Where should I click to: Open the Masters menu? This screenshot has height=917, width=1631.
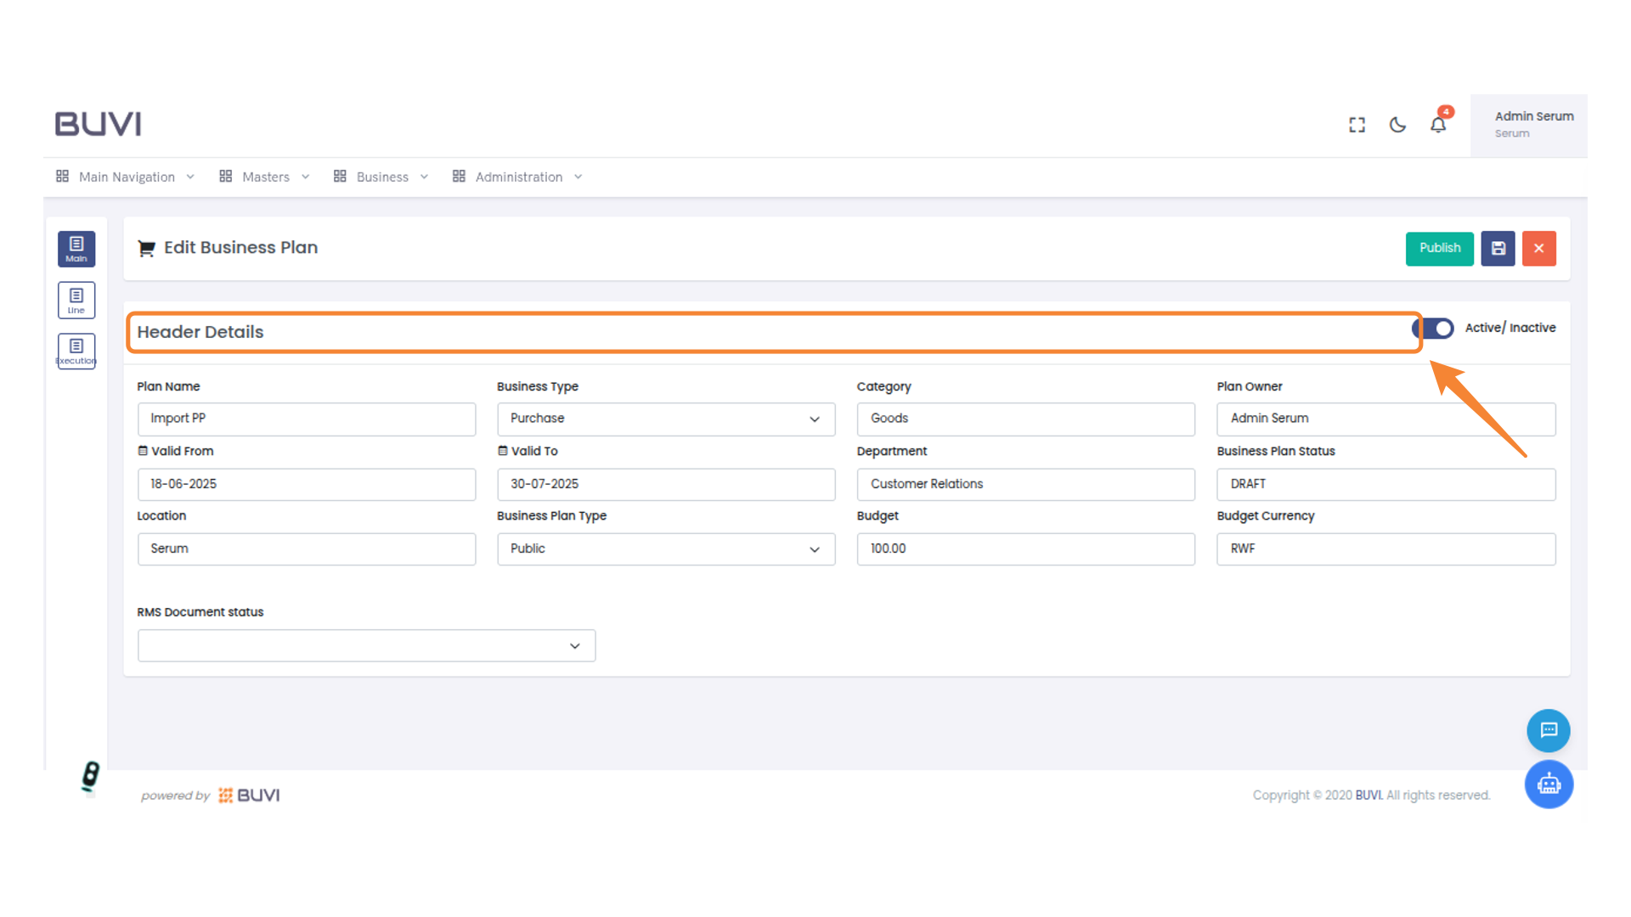(264, 177)
